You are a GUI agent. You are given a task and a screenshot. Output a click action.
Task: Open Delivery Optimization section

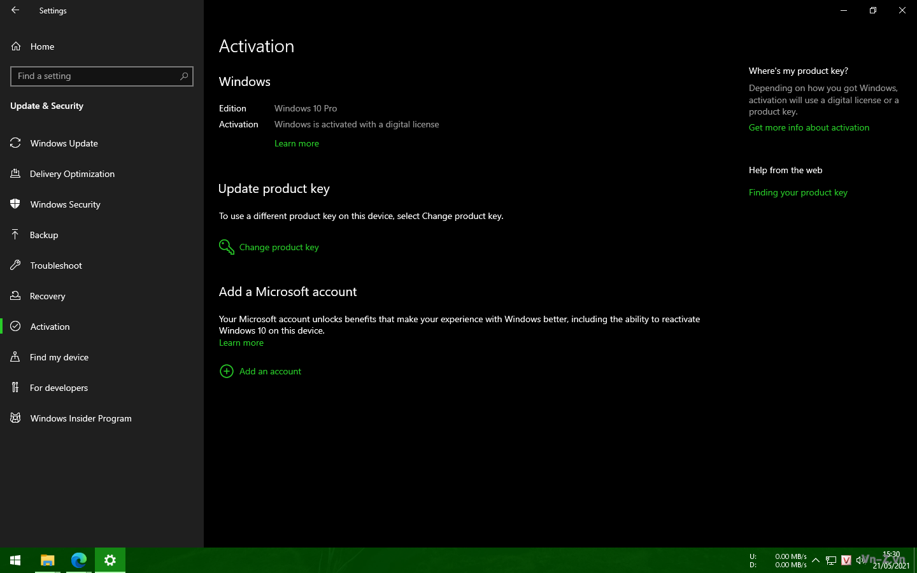point(102,174)
